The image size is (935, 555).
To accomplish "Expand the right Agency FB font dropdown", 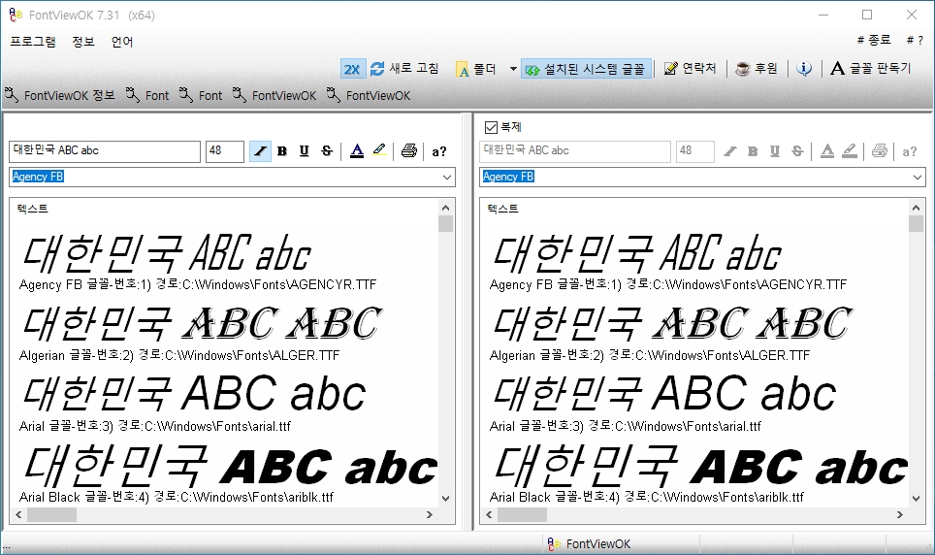I will 918,178.
